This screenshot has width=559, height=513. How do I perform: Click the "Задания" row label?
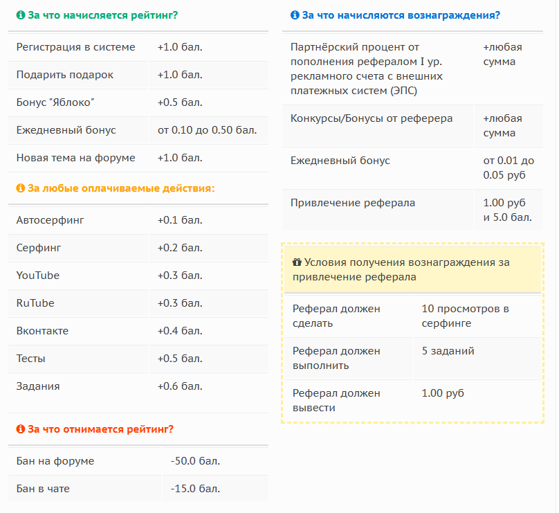point(38,386)
